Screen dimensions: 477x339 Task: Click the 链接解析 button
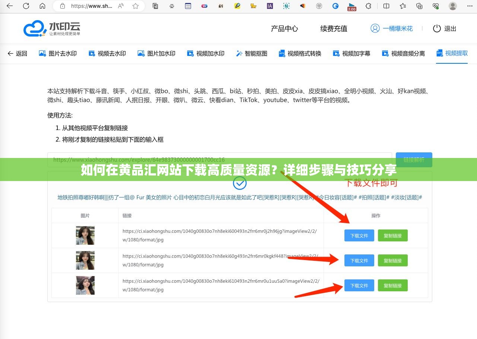pos(414,160)
